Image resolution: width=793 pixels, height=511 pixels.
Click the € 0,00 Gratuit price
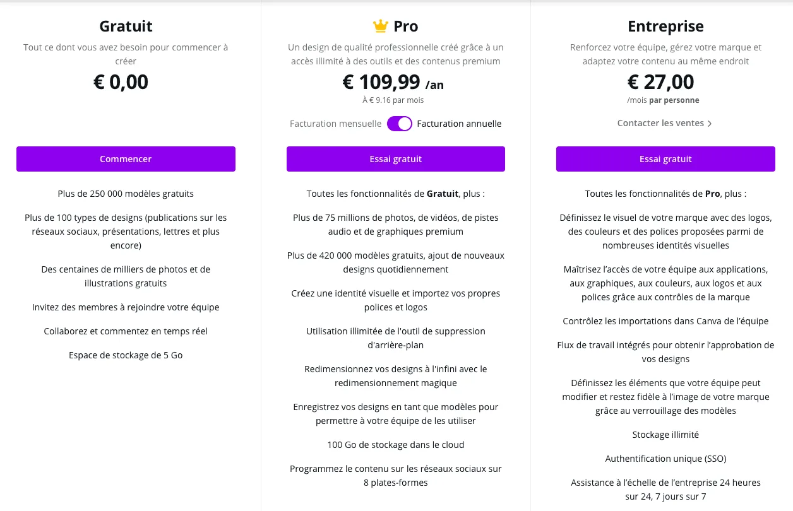pyautogui.click(x=121, y=82)
